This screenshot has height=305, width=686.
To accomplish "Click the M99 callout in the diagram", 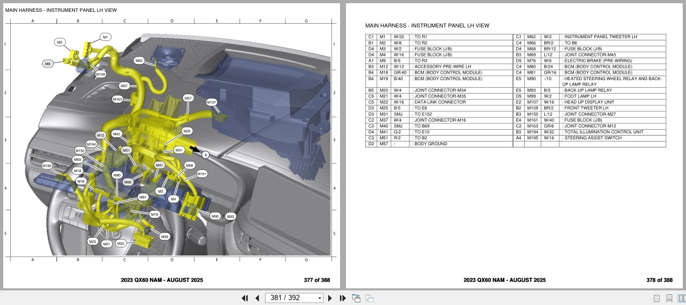I will (165, 237).
